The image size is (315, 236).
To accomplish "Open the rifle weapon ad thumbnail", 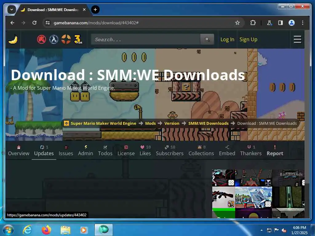I will tap(223, 197).
